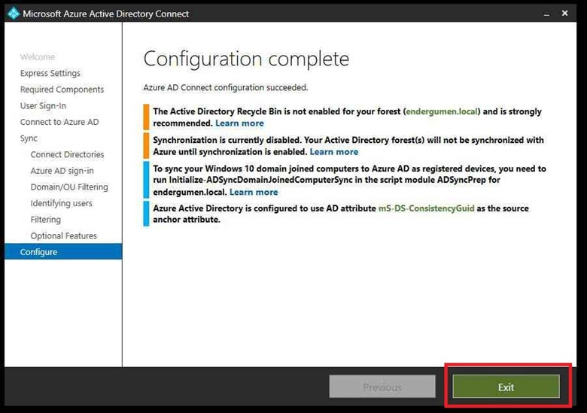Viewport: 587px width, 413px height.
Task: Select Azure AD sign-in sub-step
Action: [62, 171]
